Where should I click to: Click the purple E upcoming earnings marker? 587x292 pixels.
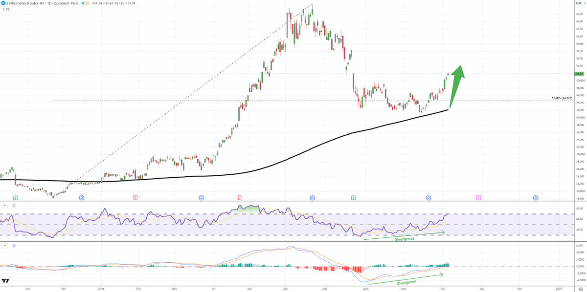478,198
